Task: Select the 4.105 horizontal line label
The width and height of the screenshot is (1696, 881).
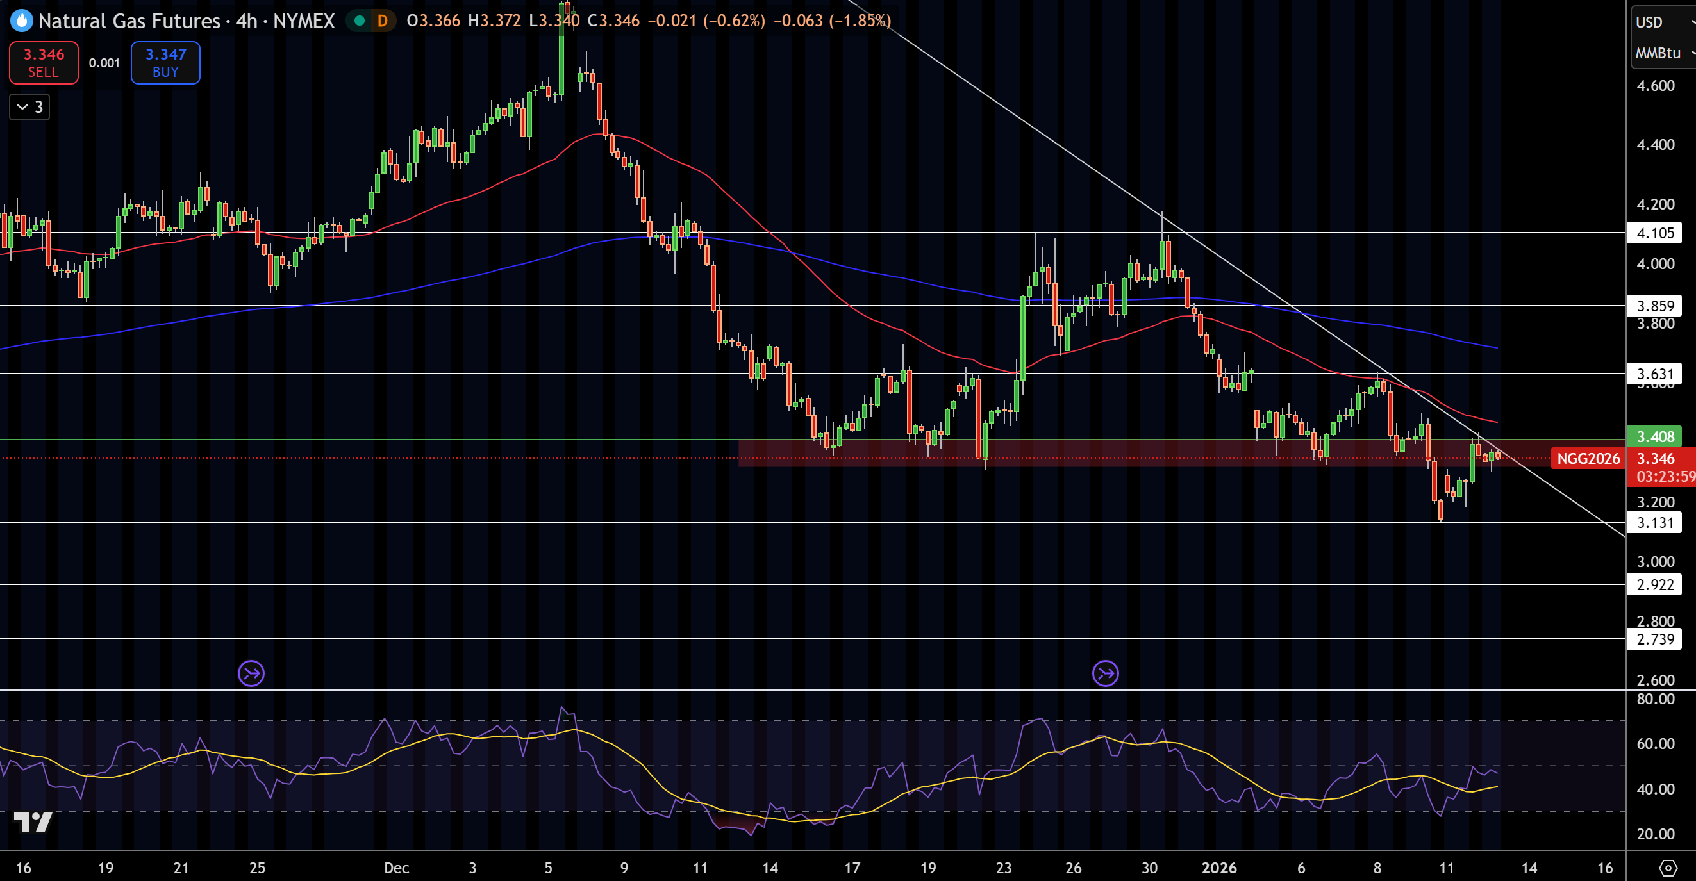Action: click(x=1654, y=233)
